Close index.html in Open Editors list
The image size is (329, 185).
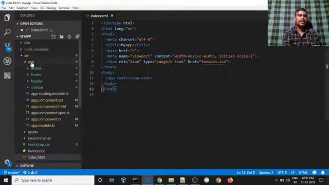(x=22, y=30)
